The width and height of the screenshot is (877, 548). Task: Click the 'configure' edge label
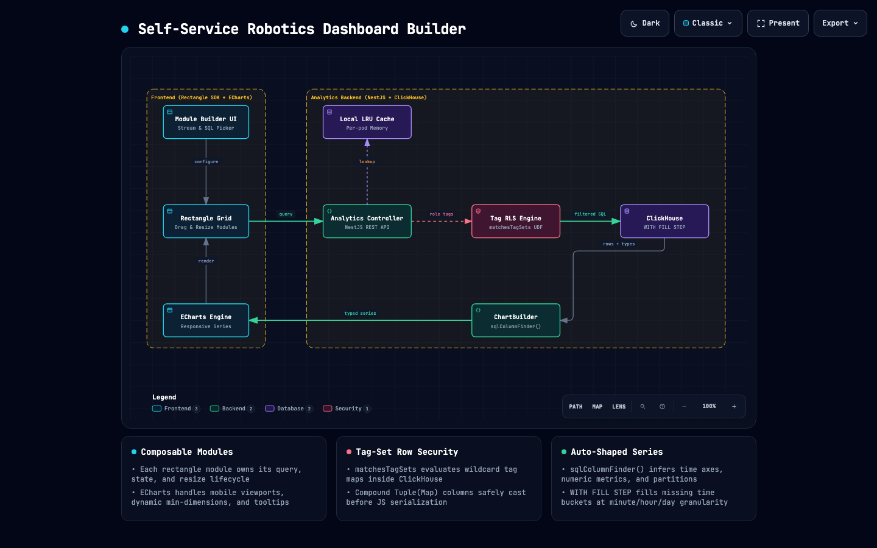[x=206, y=162]
